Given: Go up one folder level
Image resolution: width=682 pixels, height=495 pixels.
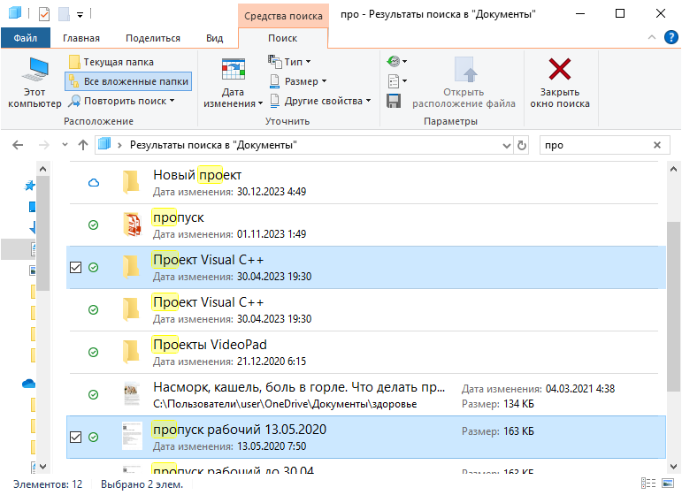Looking at the screenshot, I should (x=83, y=145).
